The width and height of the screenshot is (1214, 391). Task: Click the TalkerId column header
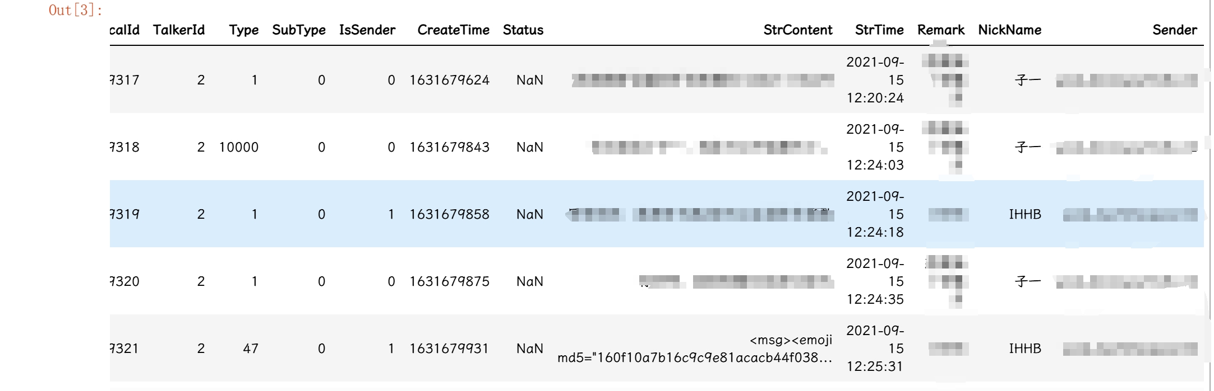pos(179,30)
